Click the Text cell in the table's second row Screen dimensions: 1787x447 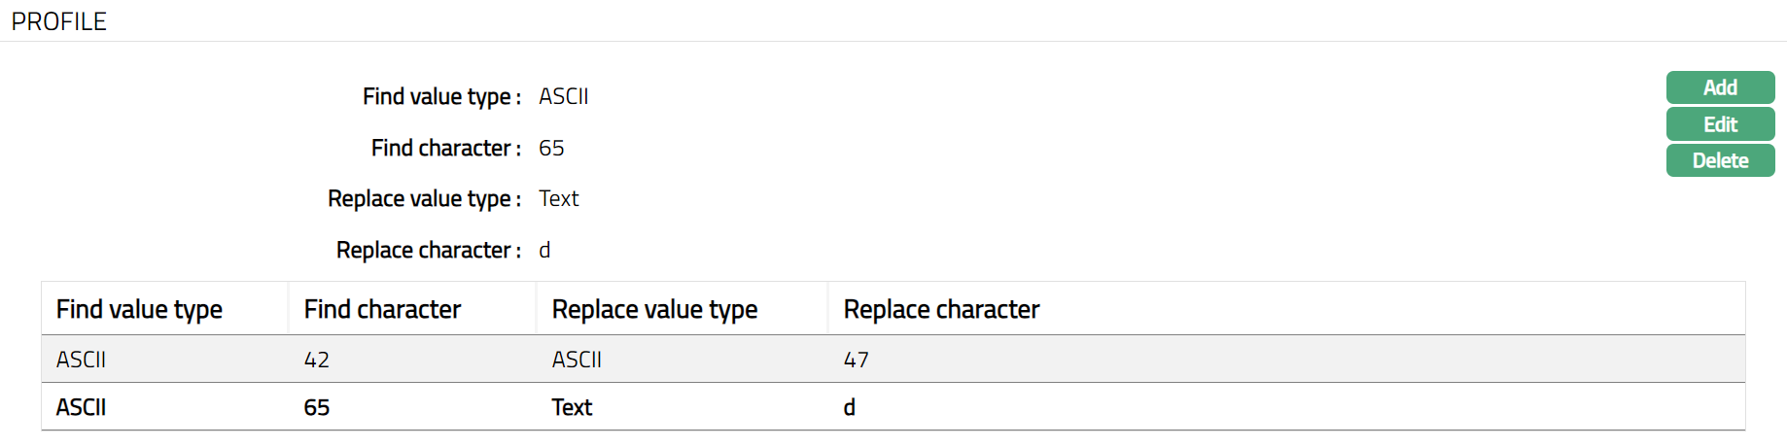pos(572,407)
